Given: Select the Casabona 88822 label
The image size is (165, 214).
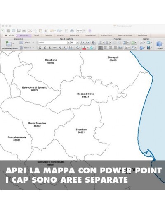Looking at the screenshot, I should [51, 61].
